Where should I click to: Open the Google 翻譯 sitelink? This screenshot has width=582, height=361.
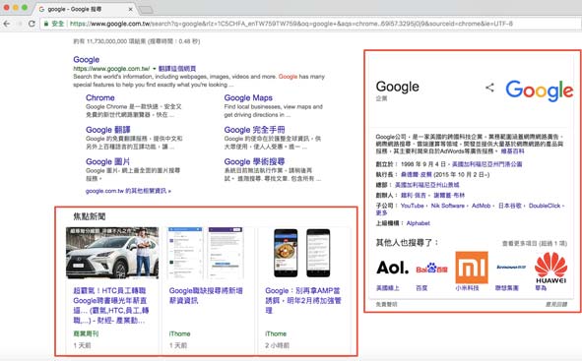pyautogui.click(x=108, y=130)
